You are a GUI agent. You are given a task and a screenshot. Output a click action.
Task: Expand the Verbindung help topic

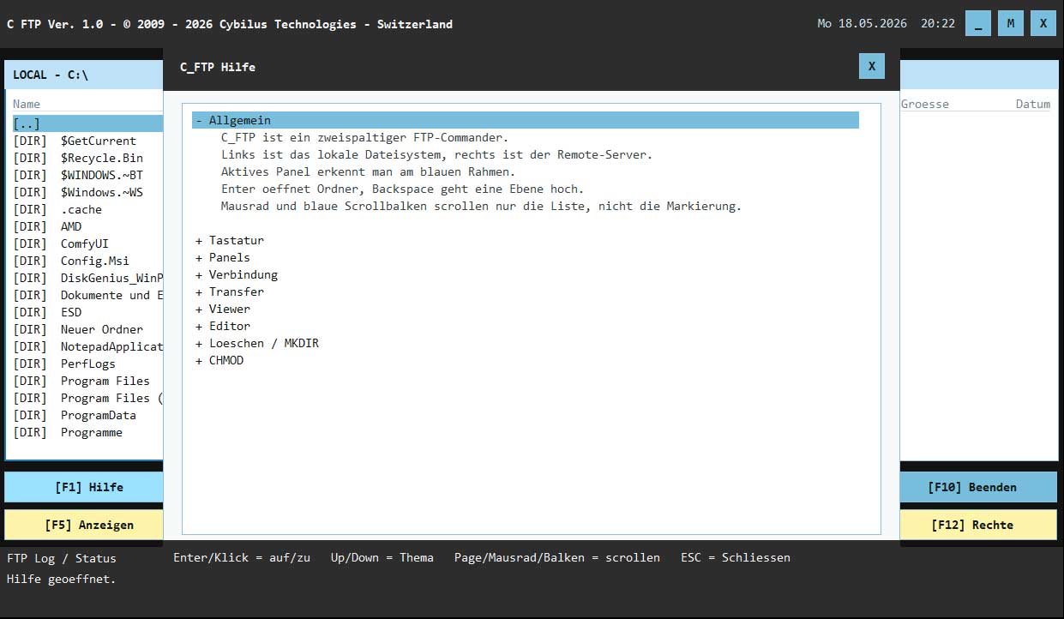point(237,274)
